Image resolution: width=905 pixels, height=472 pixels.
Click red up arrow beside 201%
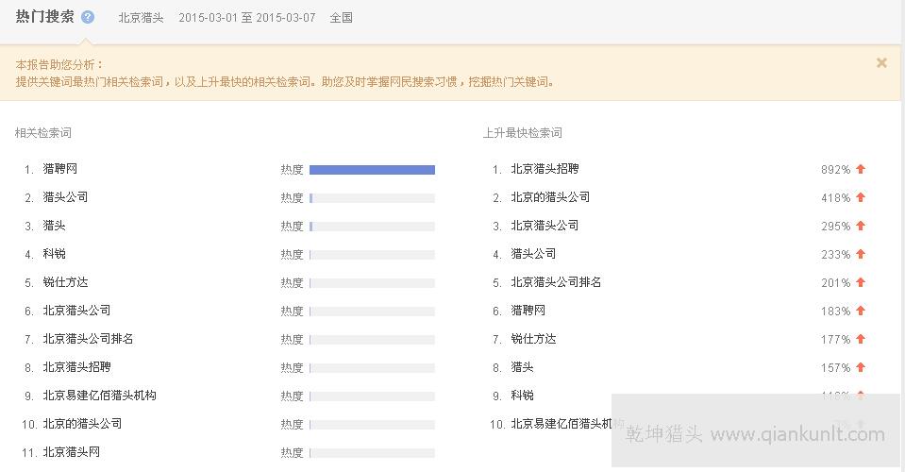point(861,282)
